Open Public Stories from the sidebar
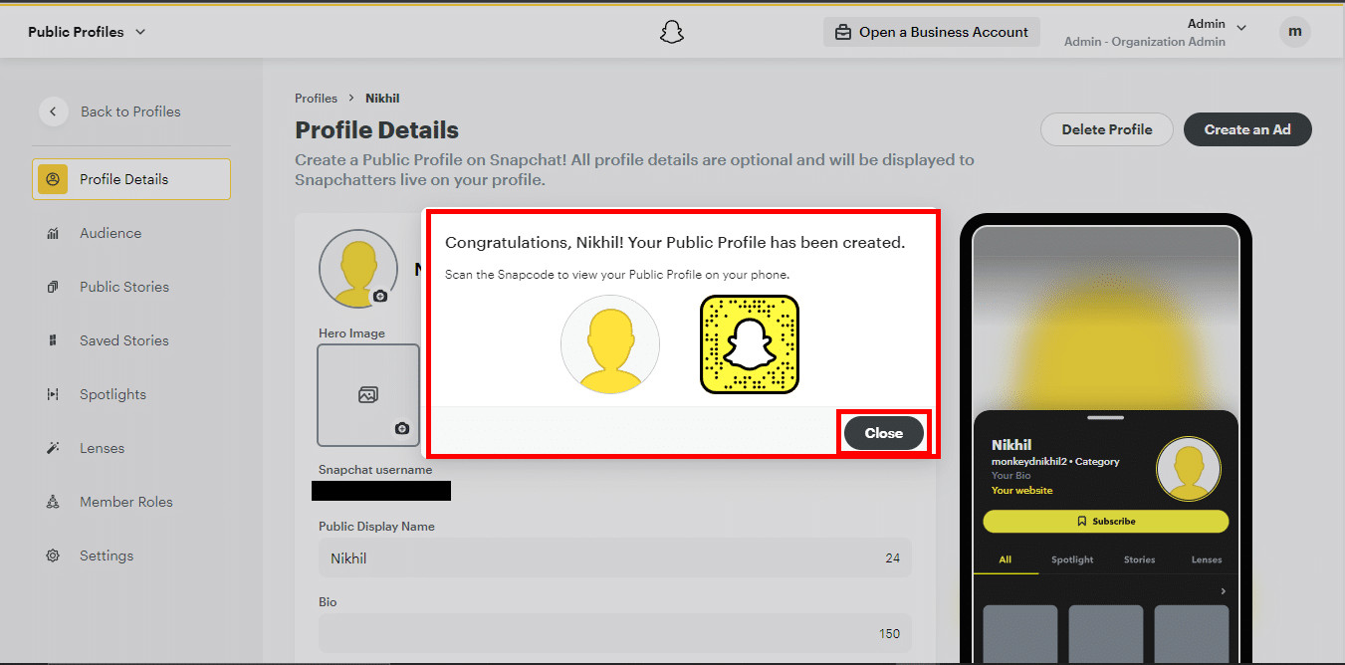The image size is (1345, 665). (53, 287)
